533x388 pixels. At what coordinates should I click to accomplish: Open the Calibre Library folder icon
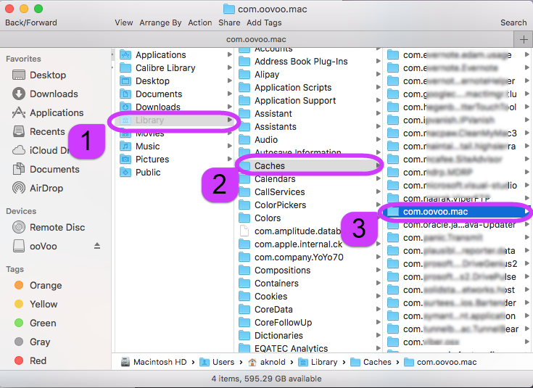coord(125,68)
